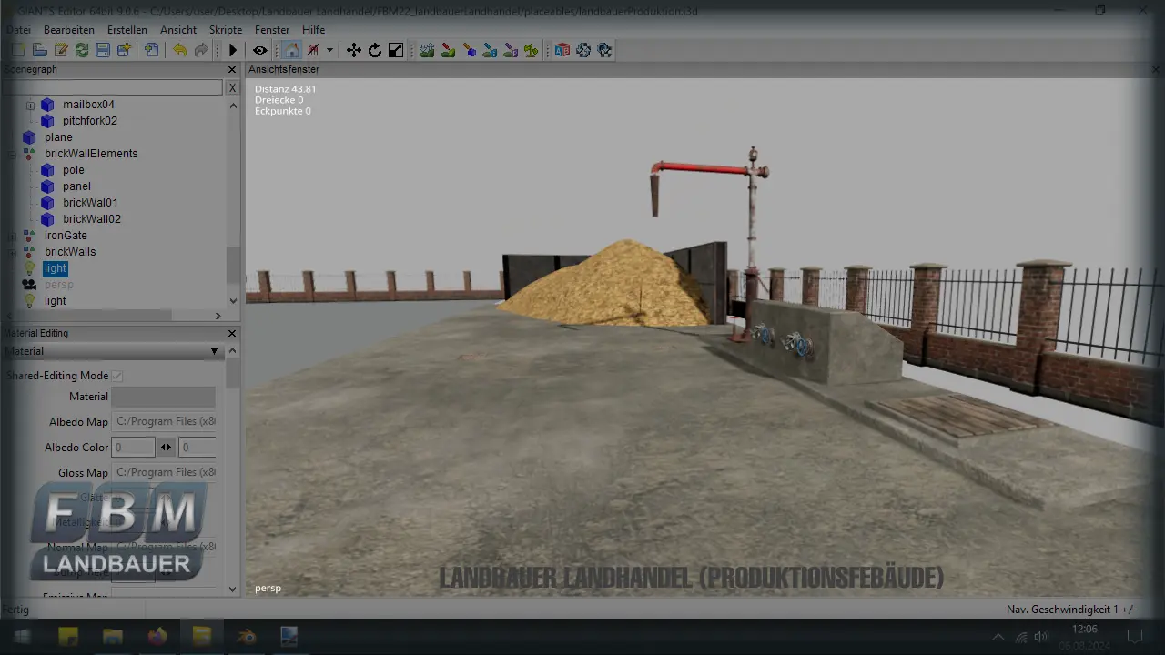Toggle the Shared-Editing Mode checkbox

click(x=117, y=376)
